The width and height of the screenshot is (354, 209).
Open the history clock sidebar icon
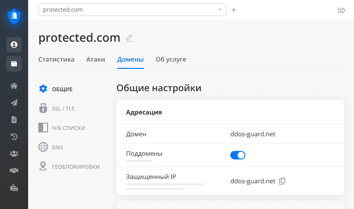click(14, 136)
